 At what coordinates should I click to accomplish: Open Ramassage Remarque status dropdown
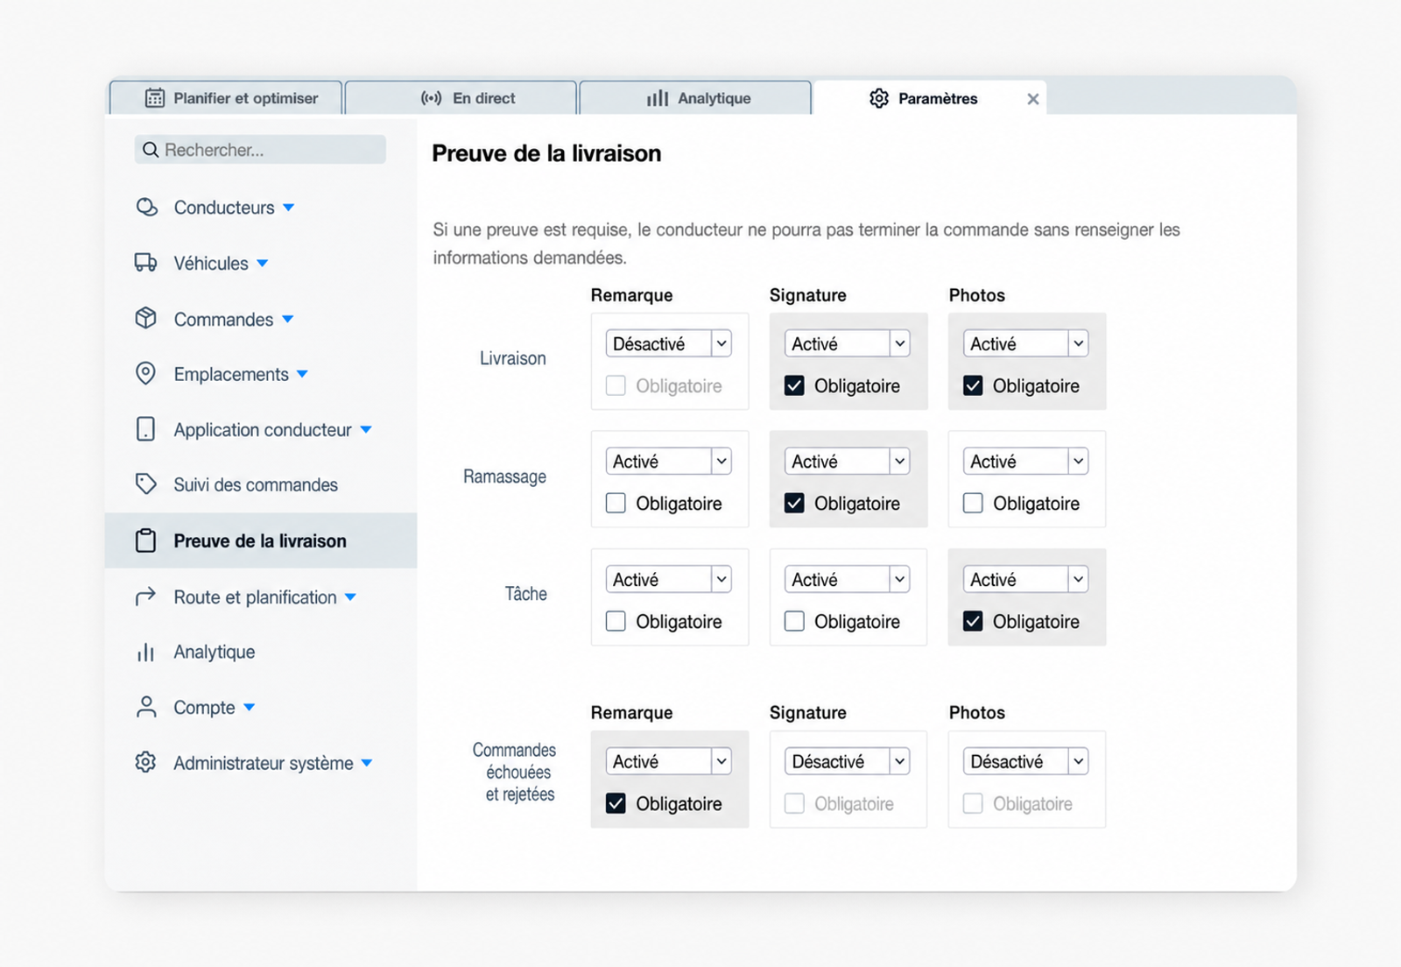coord(668,461)
